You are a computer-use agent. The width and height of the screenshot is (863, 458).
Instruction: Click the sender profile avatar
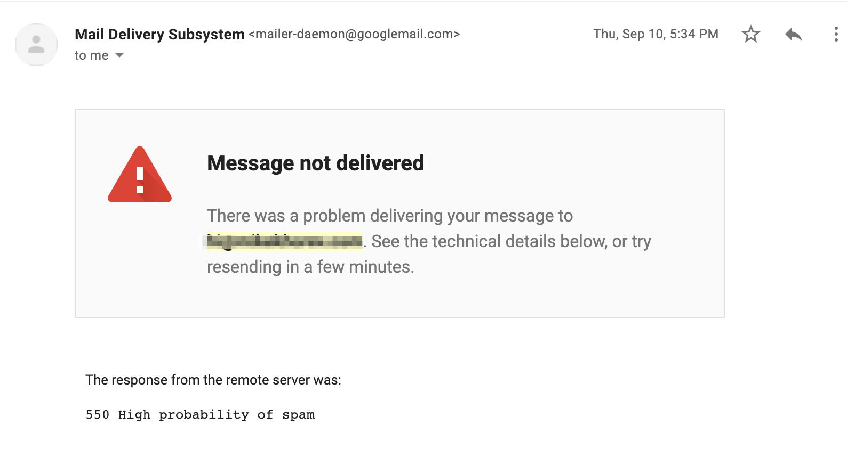pos(36,45)
